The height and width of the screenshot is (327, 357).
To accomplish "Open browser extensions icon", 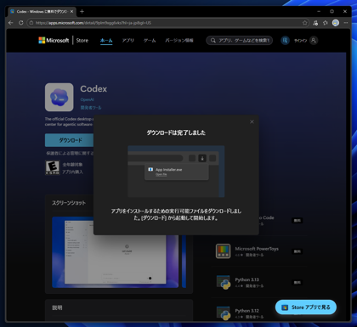I will click(x=315, y=23).
